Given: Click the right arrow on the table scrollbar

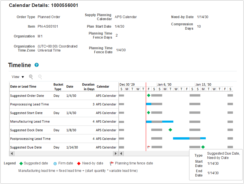Looking at the screenshot, I should coord(116,153).
